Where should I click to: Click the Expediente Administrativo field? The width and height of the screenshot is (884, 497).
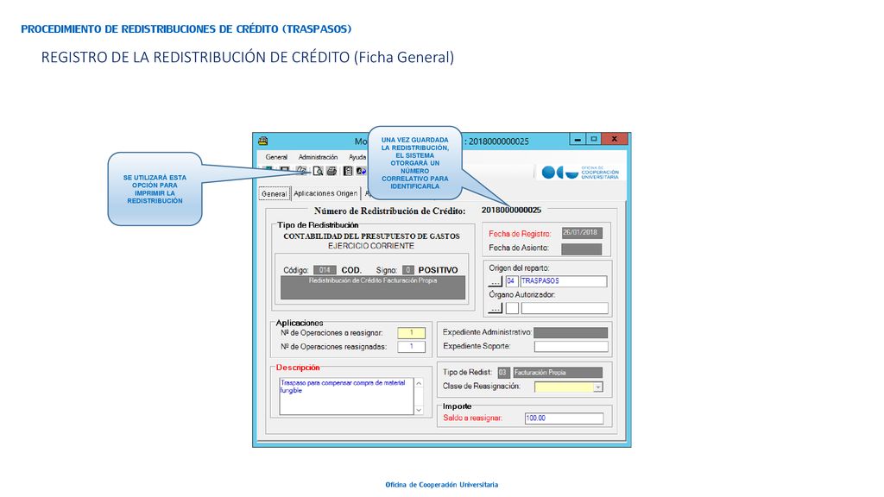571,333
